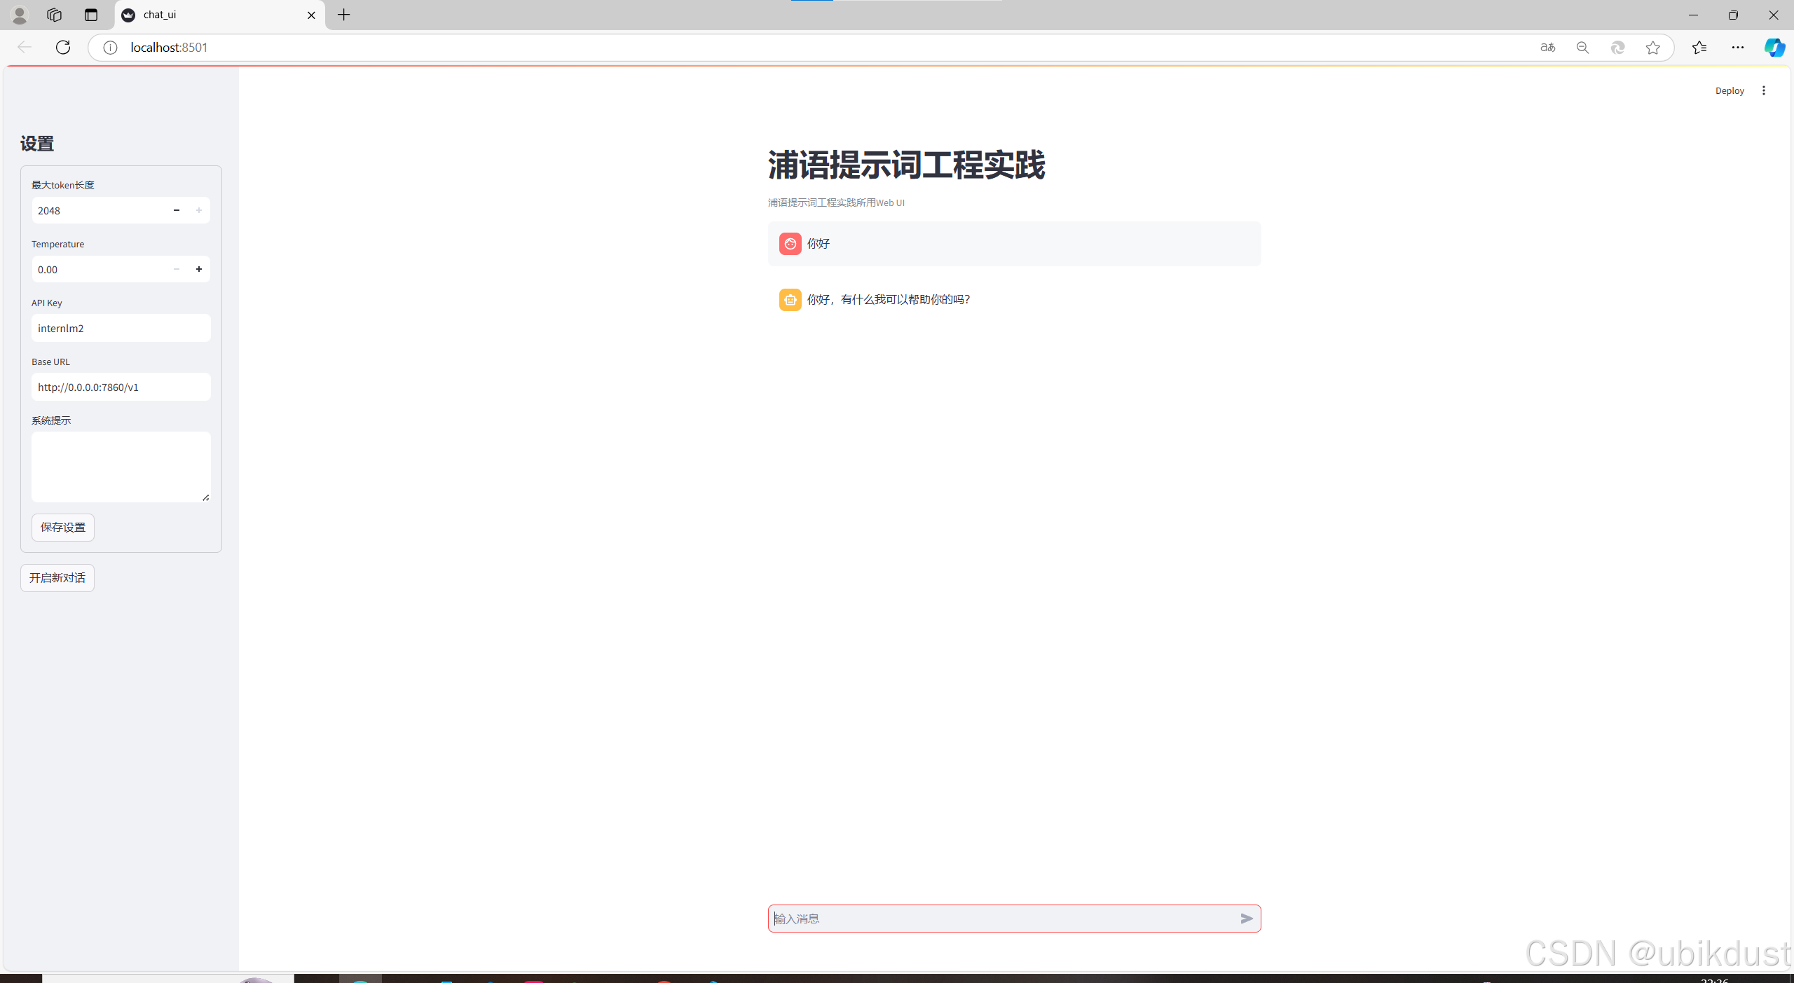
Task: Open the tab actions menu icon
Action: tap(91, 15)
